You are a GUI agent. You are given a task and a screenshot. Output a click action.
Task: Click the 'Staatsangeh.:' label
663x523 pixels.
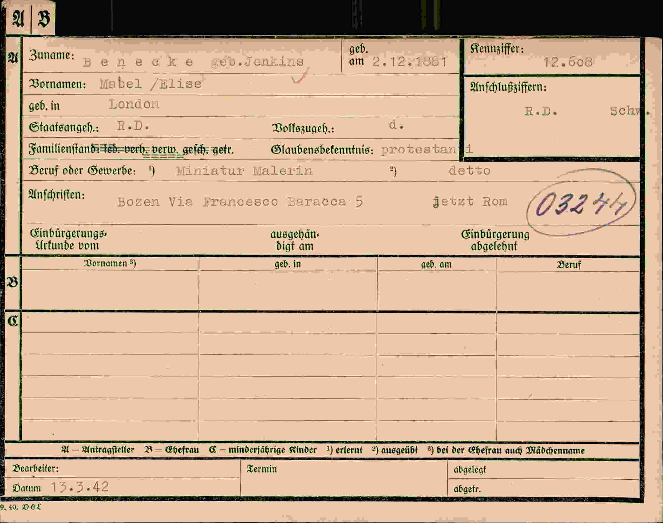(x=64, y=127)
